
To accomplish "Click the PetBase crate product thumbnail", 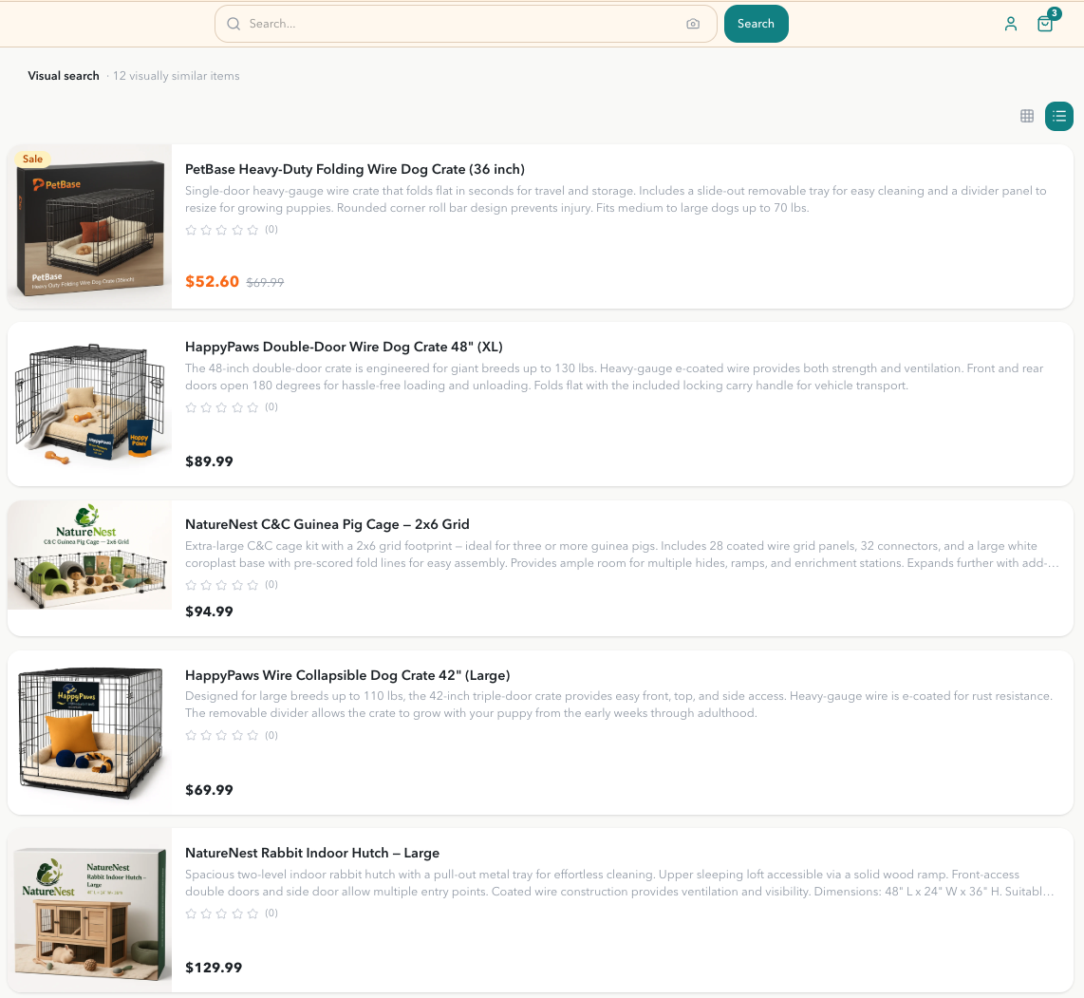I will [x=89, y=227].
